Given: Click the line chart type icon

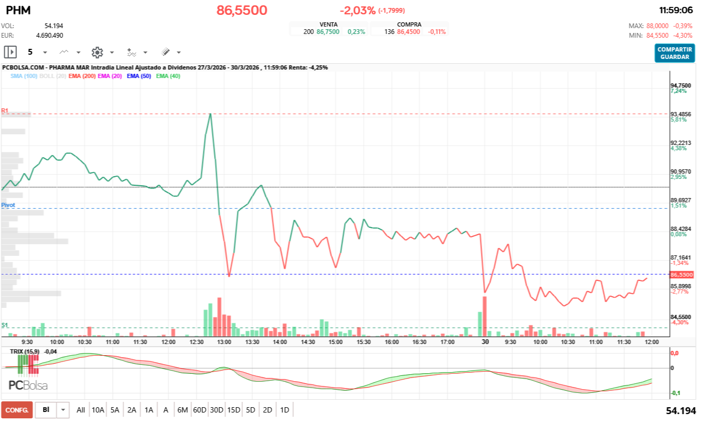Looking at the screenshot, I should tap(64, 52).
